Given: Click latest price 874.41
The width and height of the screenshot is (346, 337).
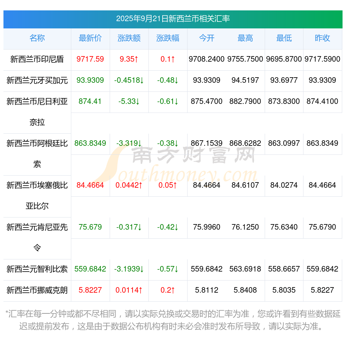Looking at the screenshot, I should [x=90, y=101].
